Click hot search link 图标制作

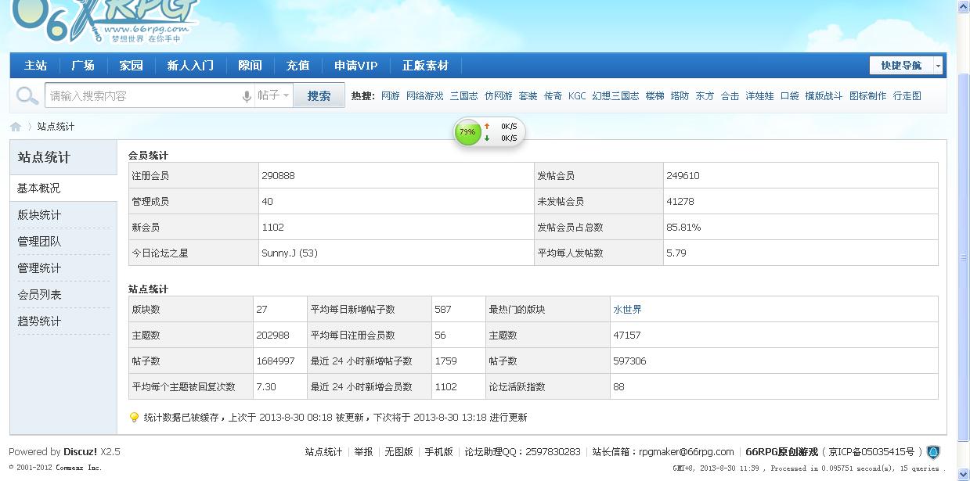868,96
